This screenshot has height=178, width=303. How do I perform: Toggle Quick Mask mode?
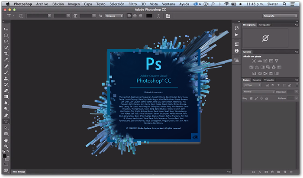tap(6, 164)
